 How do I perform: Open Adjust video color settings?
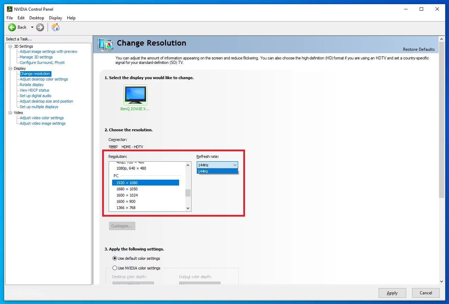coord(42,118)
